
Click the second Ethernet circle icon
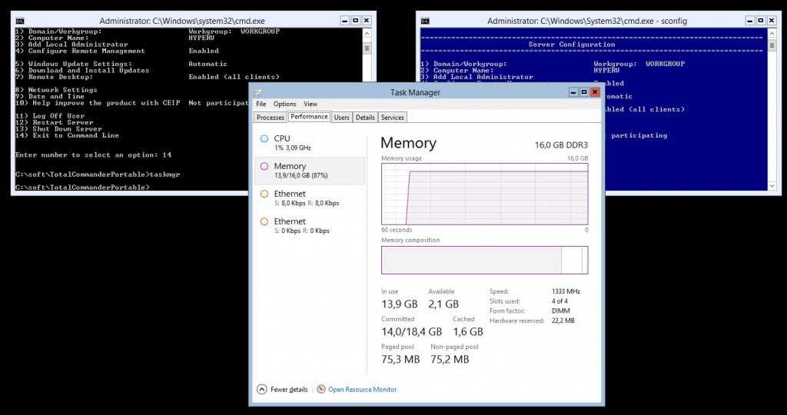(x=264, y=222)
